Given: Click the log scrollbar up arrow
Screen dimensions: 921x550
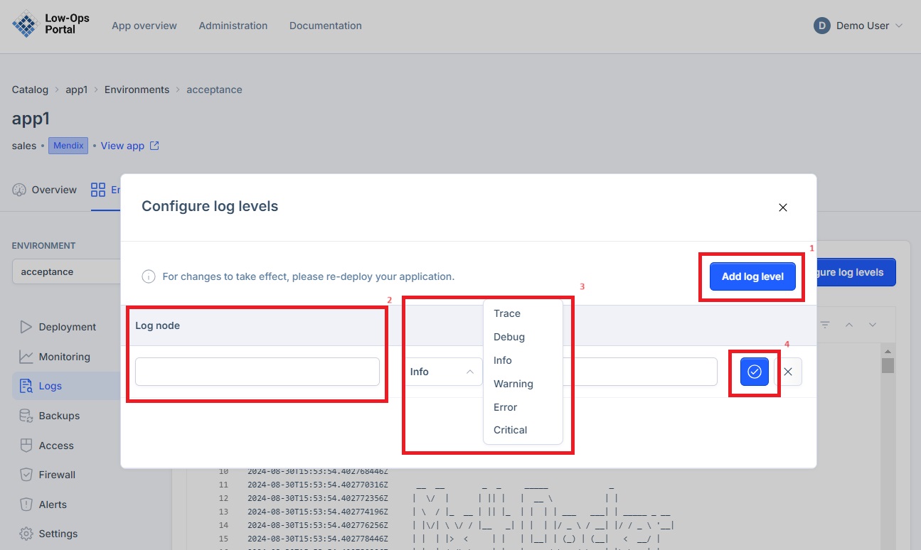Looking at the screenshot, I should [x=888, y=350].
